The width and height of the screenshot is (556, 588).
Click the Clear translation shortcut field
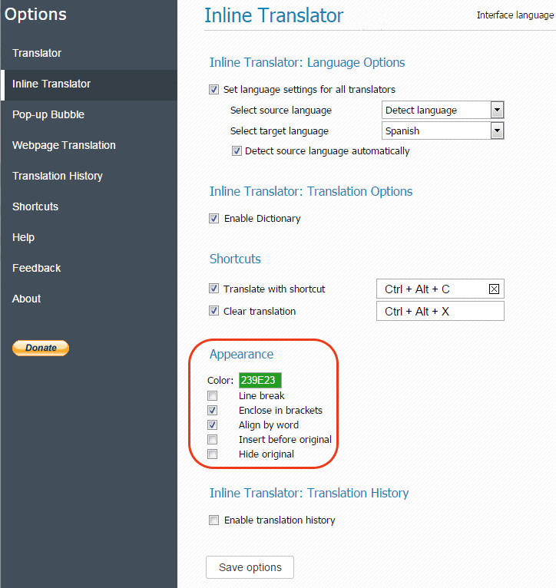440,311
